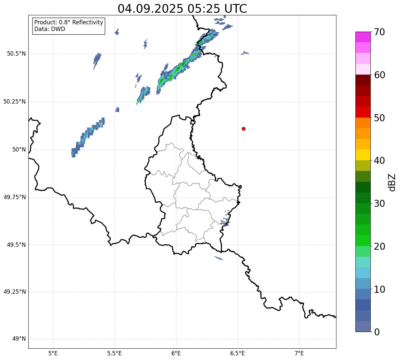Click the 49.5°N latitude label
Screen dimensions: 400x360
[x=16, y=245]
